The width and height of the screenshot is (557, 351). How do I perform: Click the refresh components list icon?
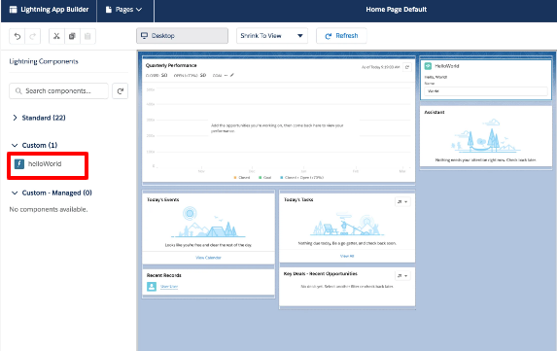pos(121,91)
